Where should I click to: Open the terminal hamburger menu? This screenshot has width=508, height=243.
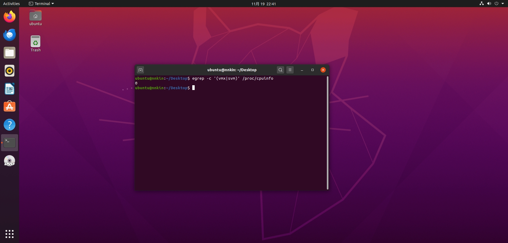pos(290,70)
